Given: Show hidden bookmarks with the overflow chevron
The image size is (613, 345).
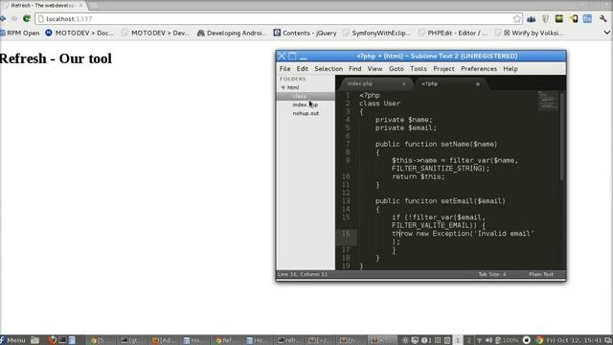Looking at the screenshot, I should 606,33.
